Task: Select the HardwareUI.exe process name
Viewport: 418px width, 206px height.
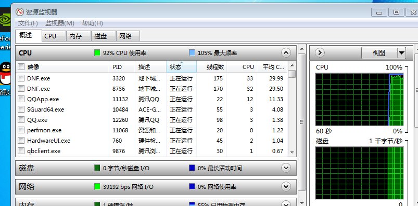Action: point(48,140)
